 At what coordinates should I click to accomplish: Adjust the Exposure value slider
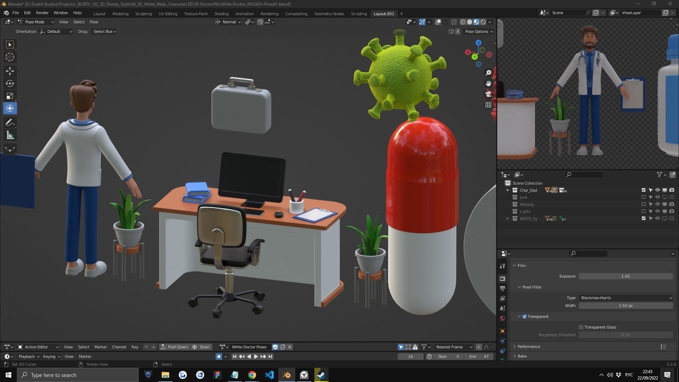(625, 276)
